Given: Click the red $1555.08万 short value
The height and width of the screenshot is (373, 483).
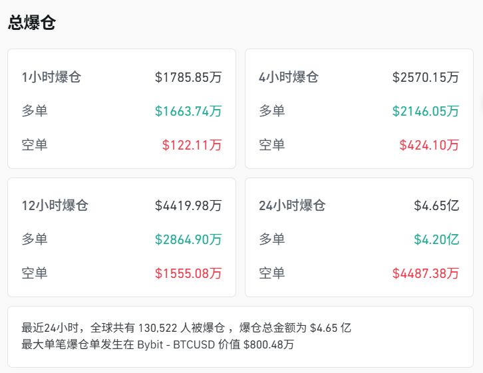Looking at the screenshot, I should click(x=188, y=273).
